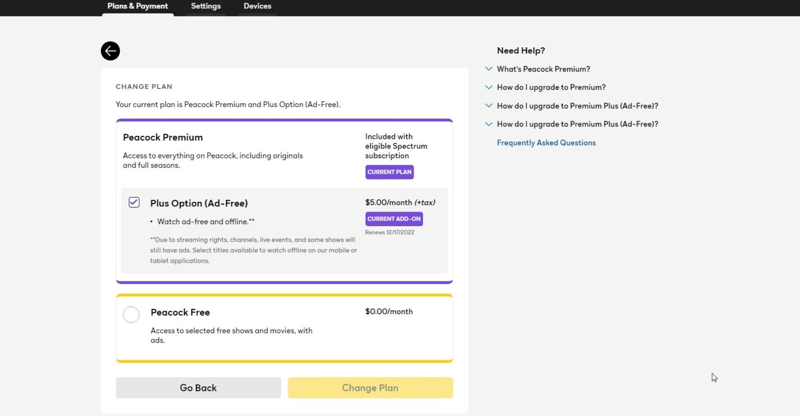Click the $5.00/month price label

pos(389,203)
